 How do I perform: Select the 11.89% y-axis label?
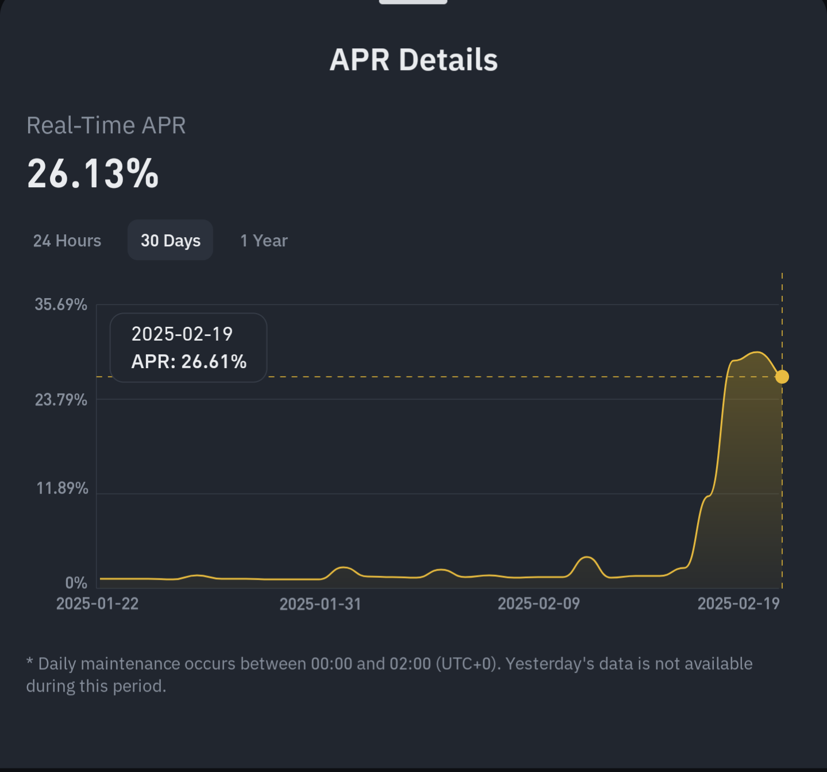[x=62, y=488]
